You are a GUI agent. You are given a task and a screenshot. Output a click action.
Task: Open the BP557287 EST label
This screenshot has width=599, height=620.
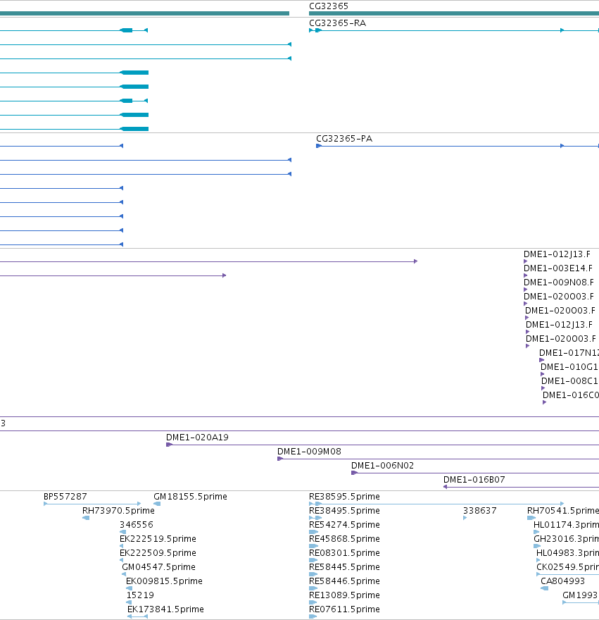(x=65, y=496)
